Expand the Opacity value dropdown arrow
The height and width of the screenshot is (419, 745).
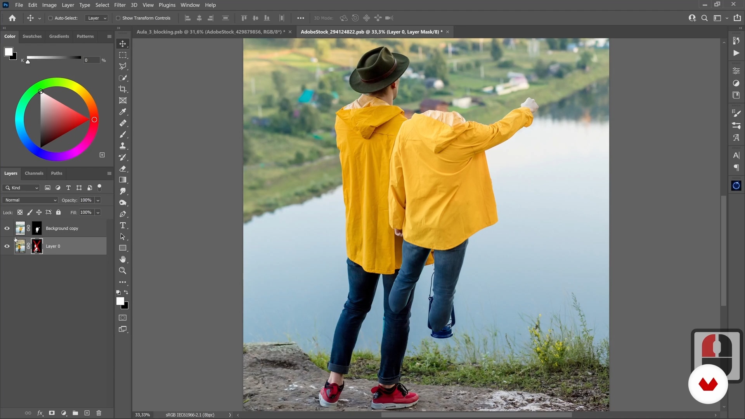coord(98,200)
